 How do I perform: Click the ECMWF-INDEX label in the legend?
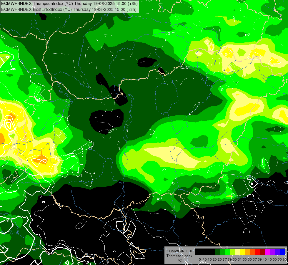pos(179,251)
